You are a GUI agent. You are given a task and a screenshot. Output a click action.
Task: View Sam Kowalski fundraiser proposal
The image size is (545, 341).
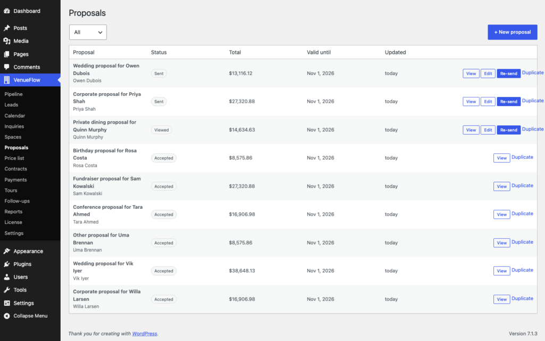pyautogui.click(x=501, y=186)
